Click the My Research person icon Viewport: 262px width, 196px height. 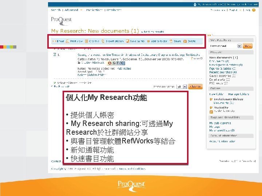(x=195, y=4)
